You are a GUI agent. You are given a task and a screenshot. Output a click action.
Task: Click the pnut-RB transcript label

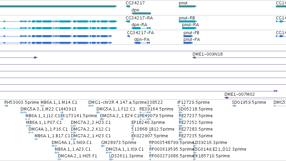187,18
